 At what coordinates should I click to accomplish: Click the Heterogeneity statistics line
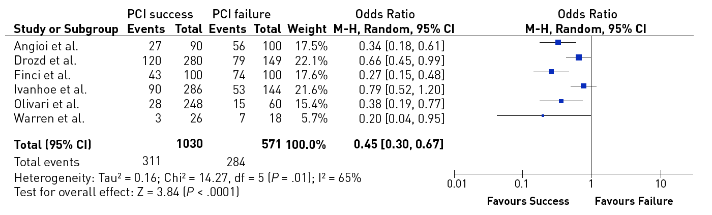pos(188,178)
